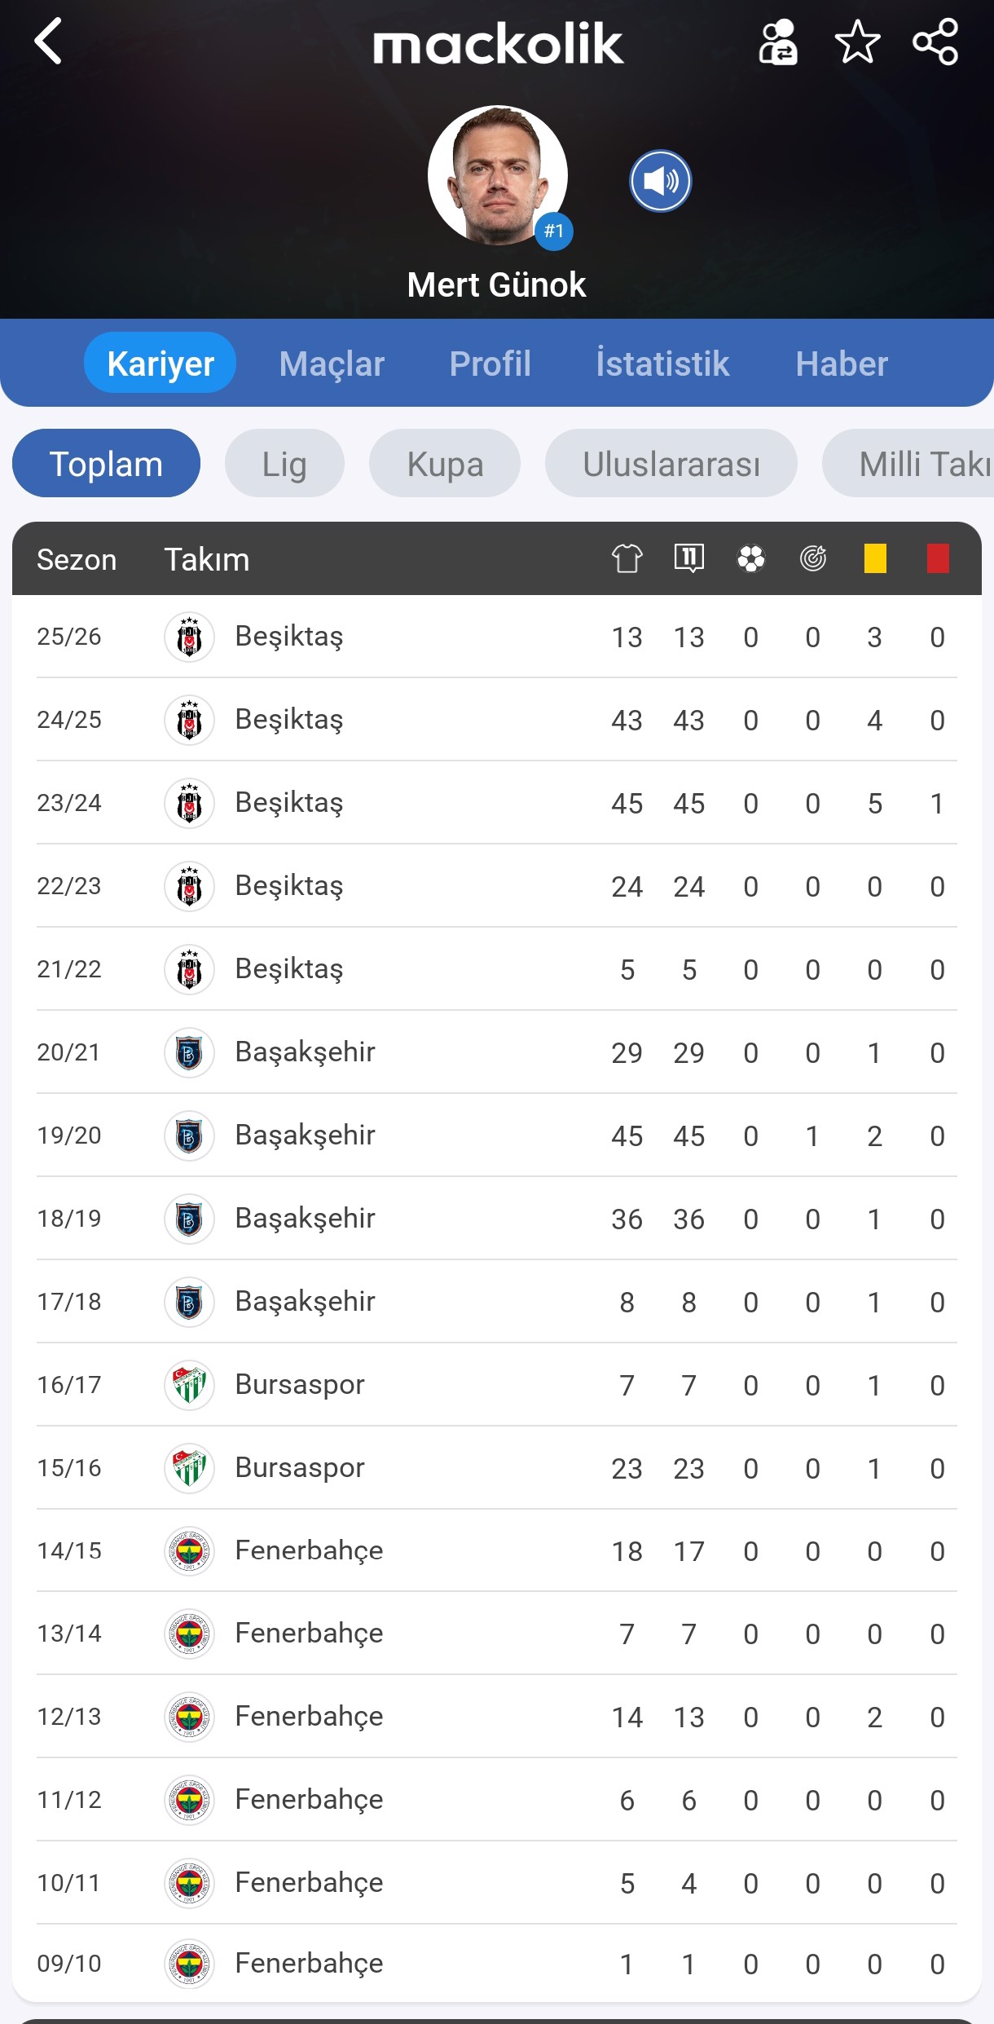The width and height of the screenshot is (994, 2024).
Task: Tap the back arrow icon
Action: click(x=49, y=42)
